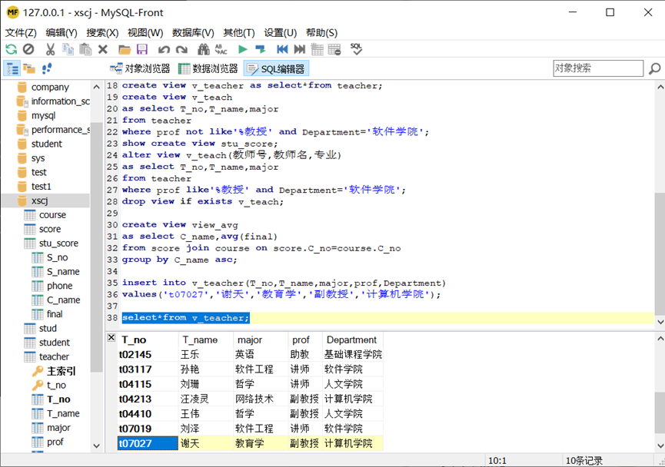Screen dimensions: 665x467
Task: Toggle the navigator tree view icon
Action: pyautogui.click(x=12, y=68)
